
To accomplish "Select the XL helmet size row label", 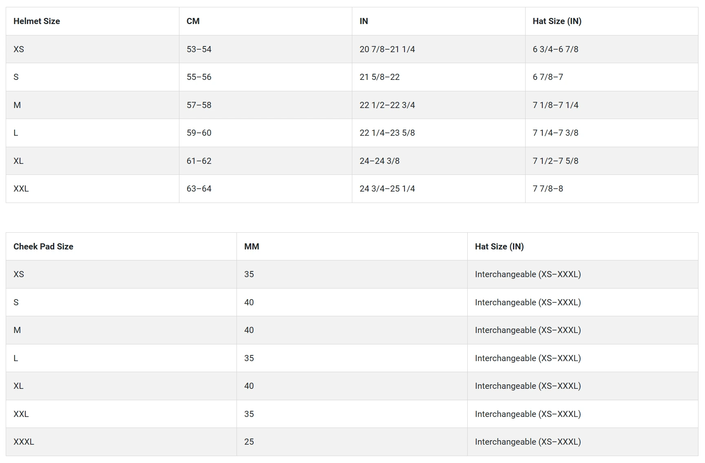I will point(18,161).
